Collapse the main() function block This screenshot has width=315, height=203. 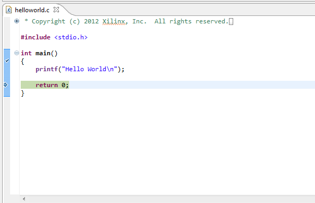(x=16, y=53)
